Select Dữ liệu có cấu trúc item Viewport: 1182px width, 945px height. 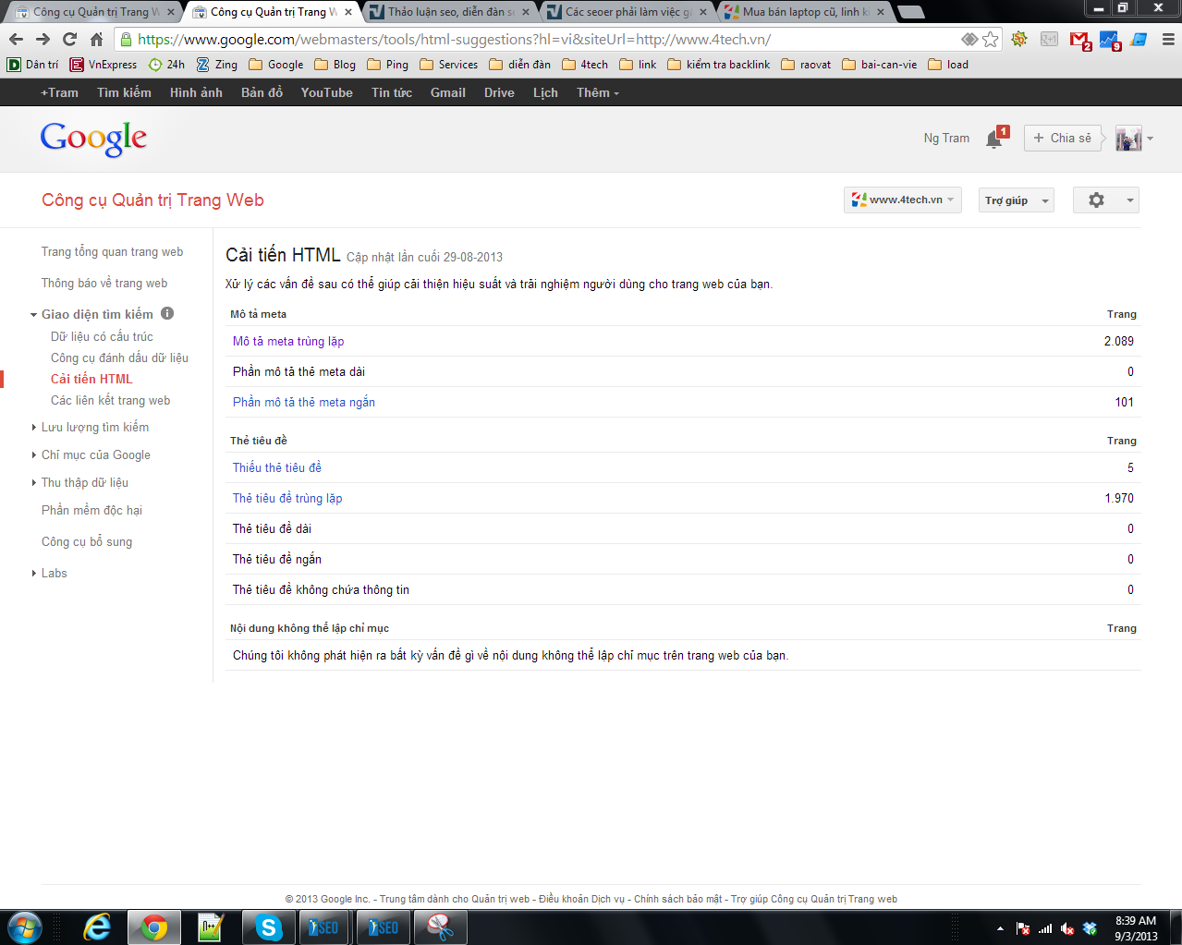(x=102, y=336)
